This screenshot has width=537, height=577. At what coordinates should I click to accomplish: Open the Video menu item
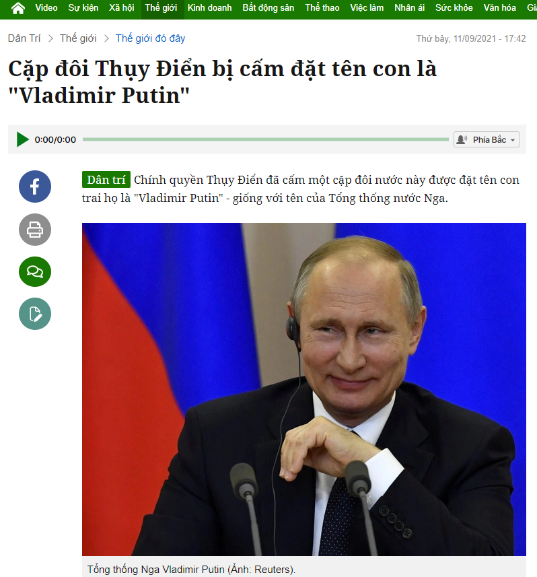(x=46, y=7)
